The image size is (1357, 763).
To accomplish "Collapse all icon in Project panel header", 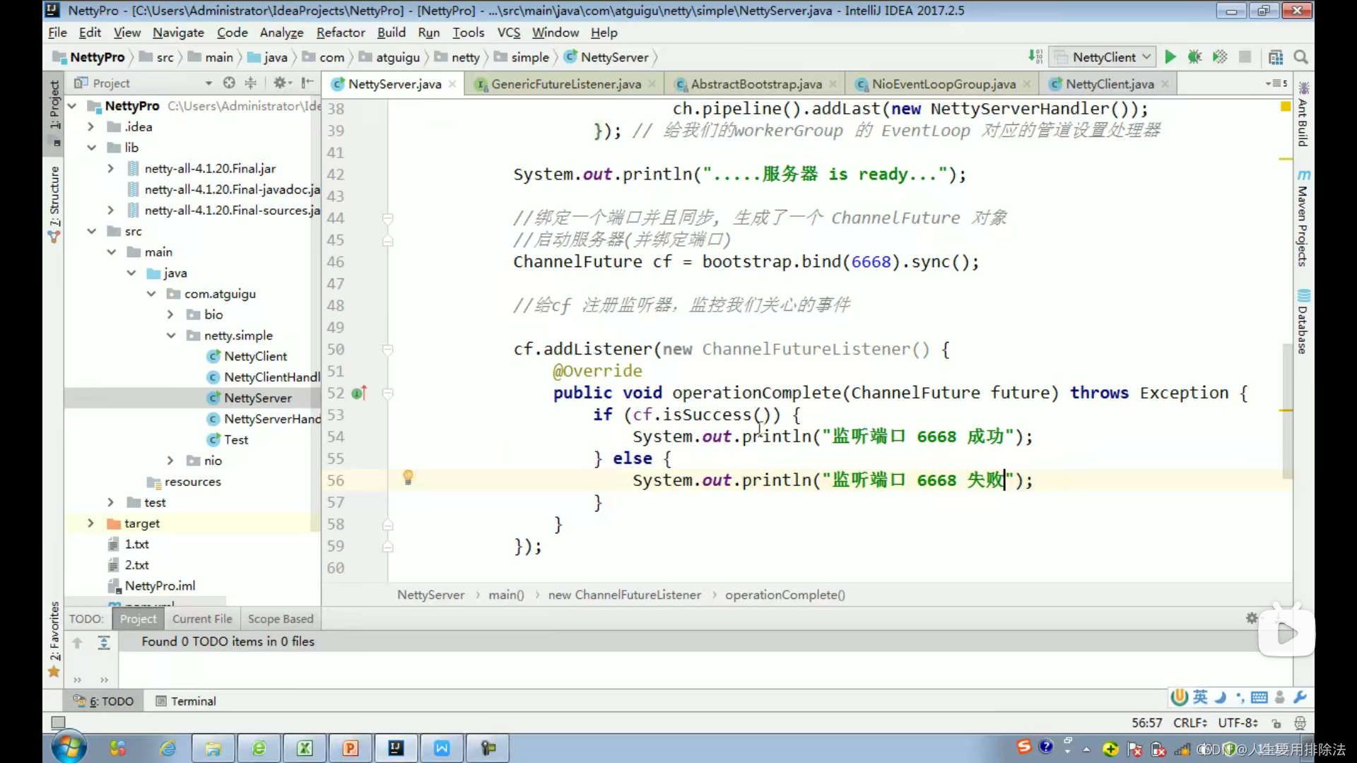I will [x=250, y=83].
